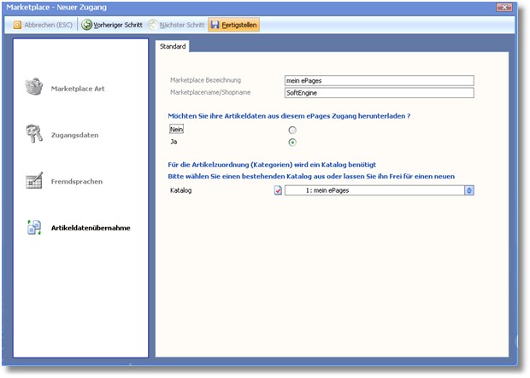The width and height of the screenshot is (530, 378).
Task: Click the green Vorheriger Schritt arrow icon
Action: point(86,25)
